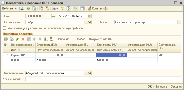Click the Амортизация (НУ) column header

click(142, 45)
